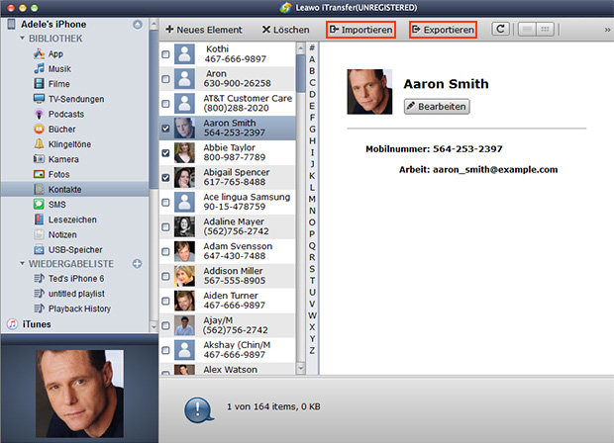Viewport: 614px width, 443px height.
Task: Click the refresh toolbar icon
Action: [500, 30]
